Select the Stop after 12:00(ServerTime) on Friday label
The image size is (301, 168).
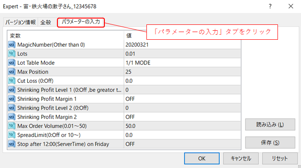(x=63, y=144)
